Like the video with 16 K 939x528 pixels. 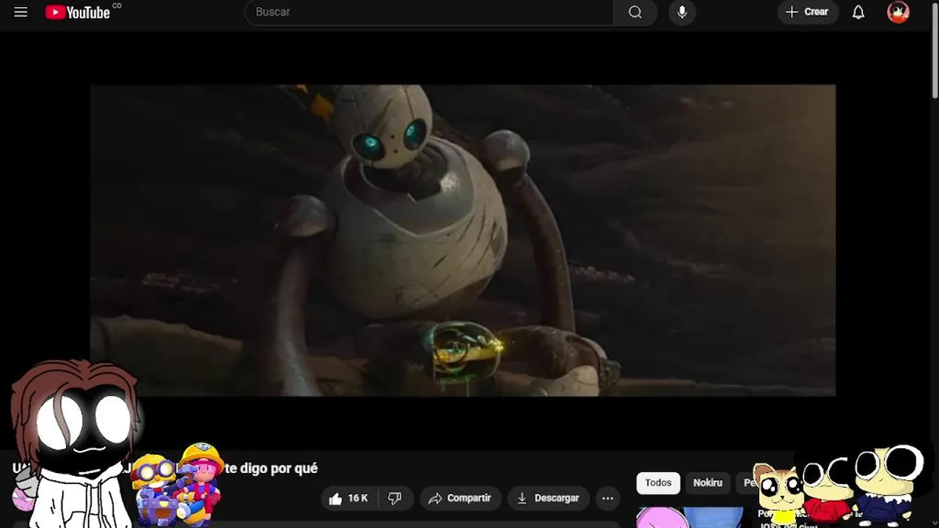(348, 499)
